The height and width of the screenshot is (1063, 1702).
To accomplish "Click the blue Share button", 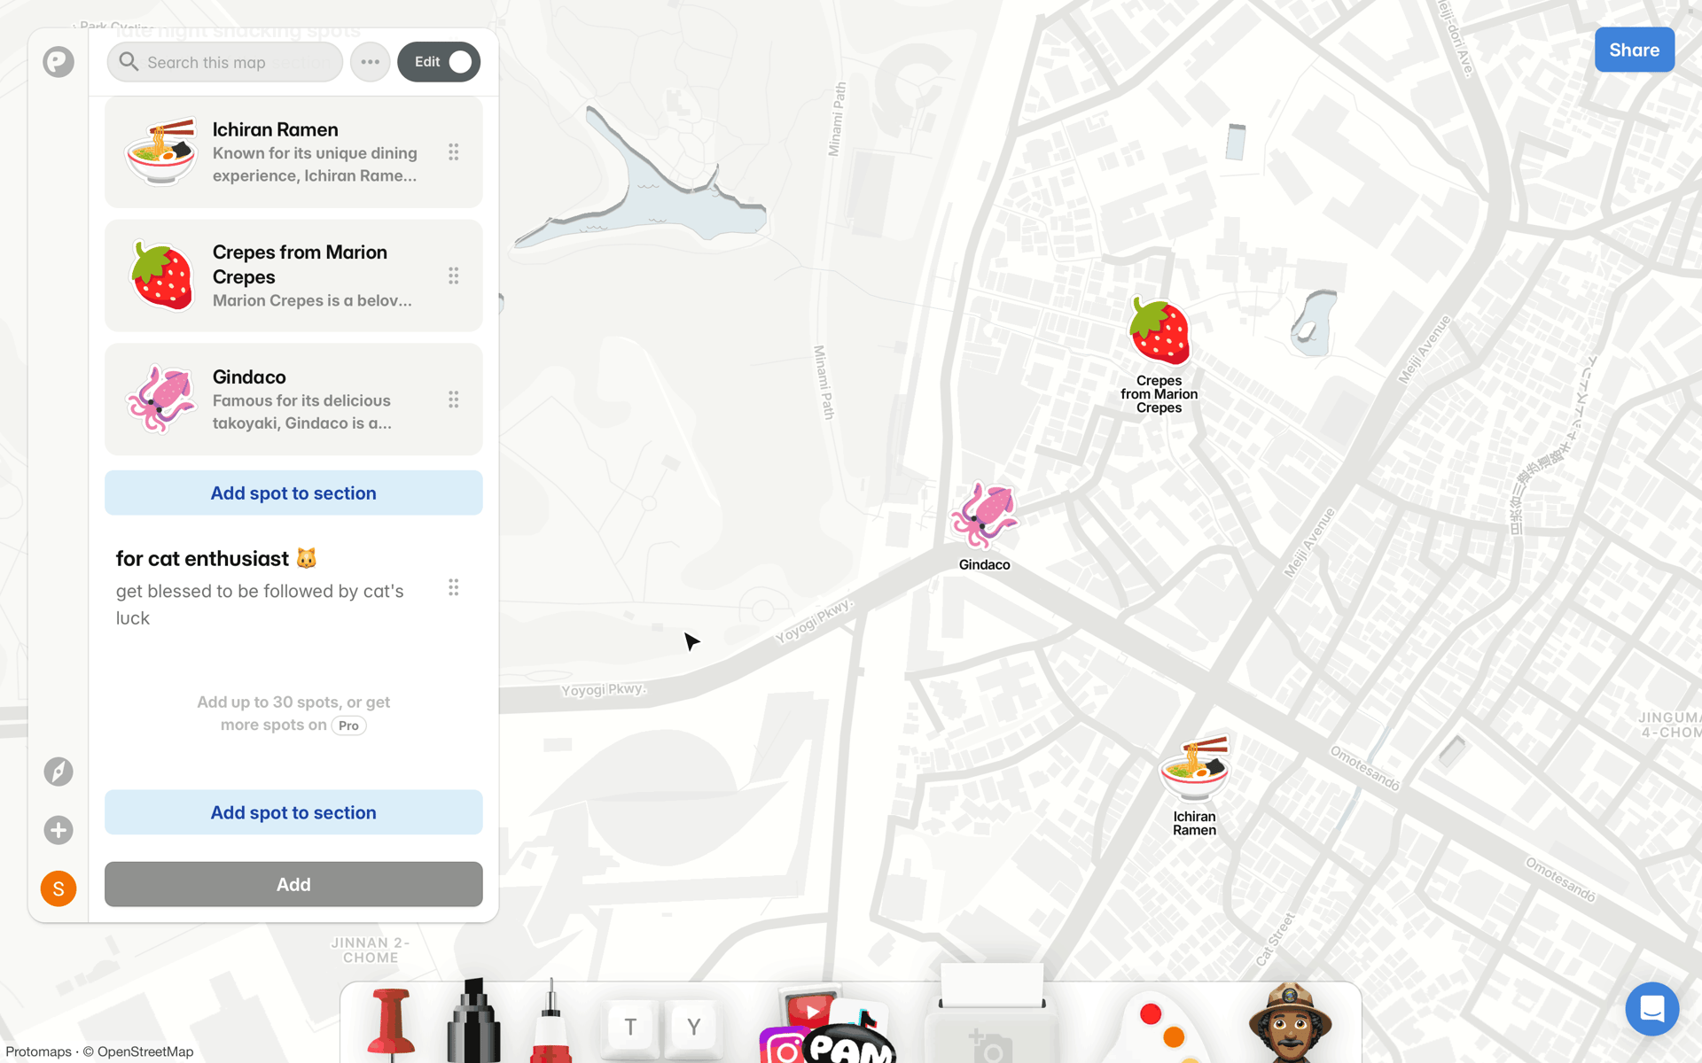I will point(1635,50).
